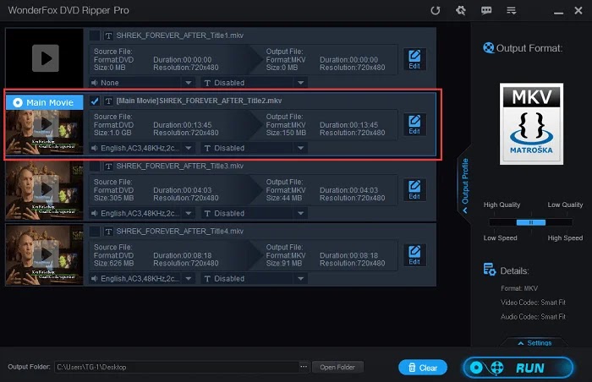Select the SHREK_FOREVER_AFTER_Title3.mkv file name
The height and width of the screenshot is (382, 592).
coord(179,166)
